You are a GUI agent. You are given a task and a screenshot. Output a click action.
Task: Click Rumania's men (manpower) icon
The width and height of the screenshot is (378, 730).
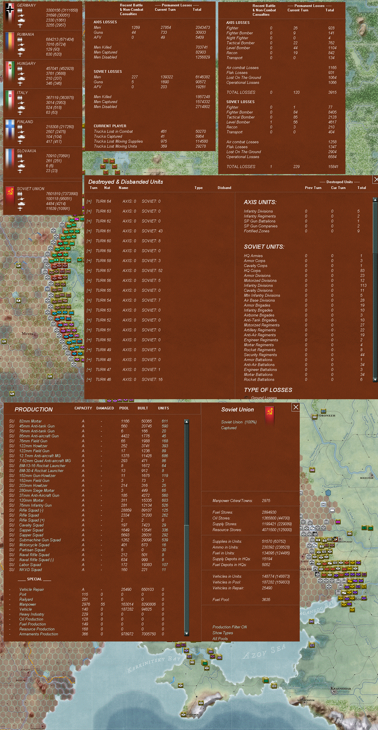tap(20, 39)
